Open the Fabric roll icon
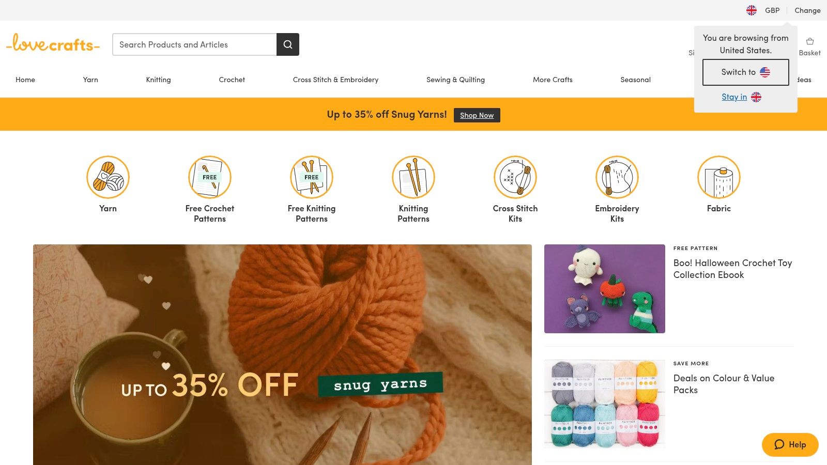The height and width of the screenshot is (465, 827). [x=719, y=177]
